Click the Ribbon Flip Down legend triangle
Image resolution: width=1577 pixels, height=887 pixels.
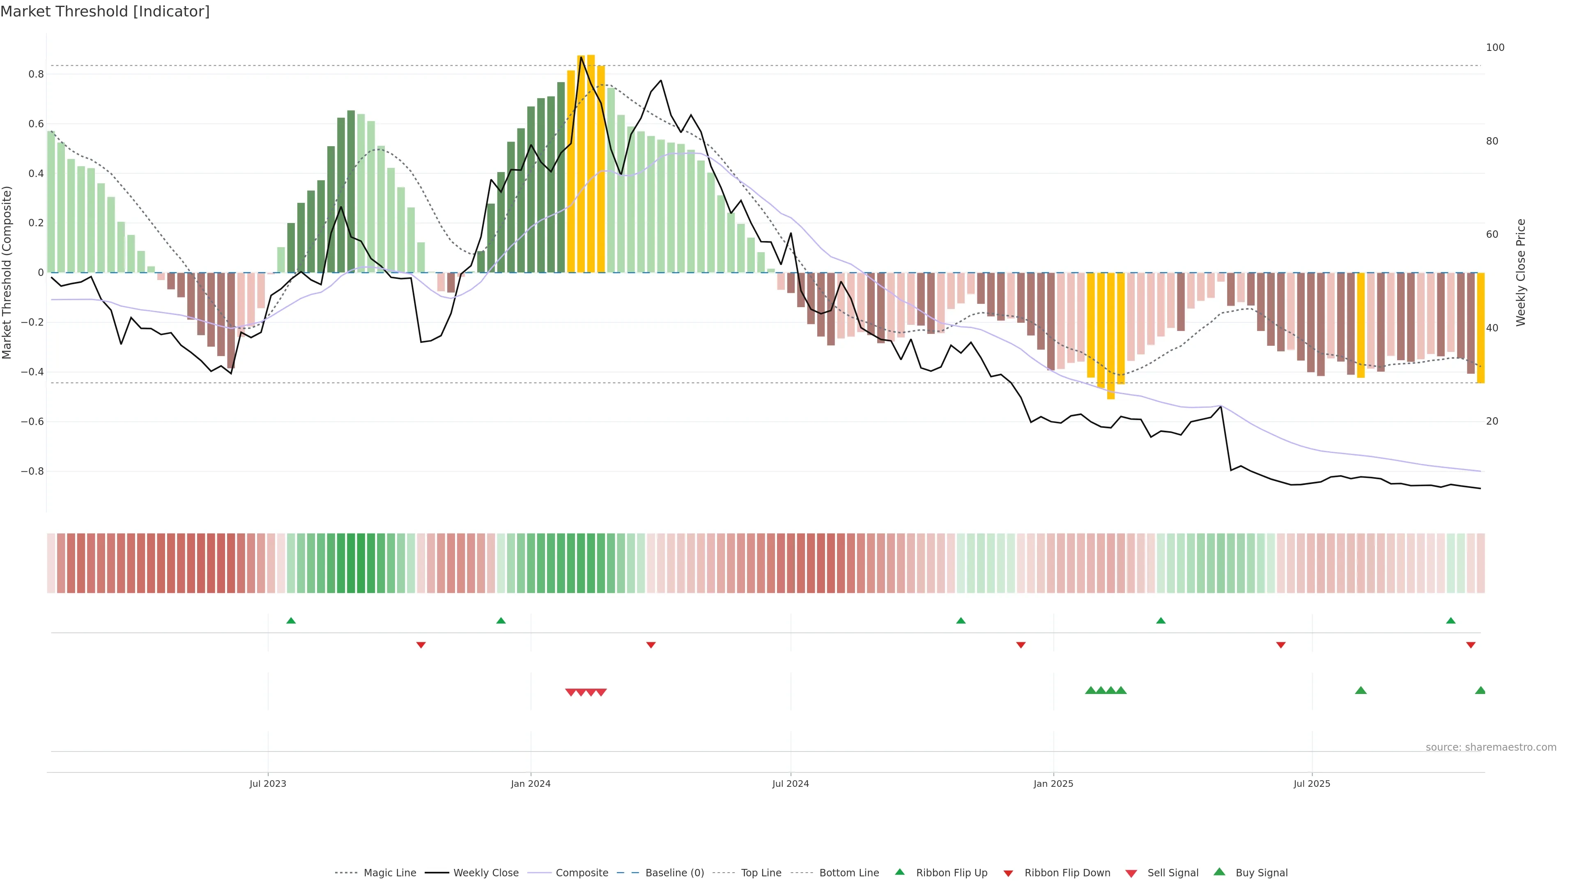pos(1008,873)
